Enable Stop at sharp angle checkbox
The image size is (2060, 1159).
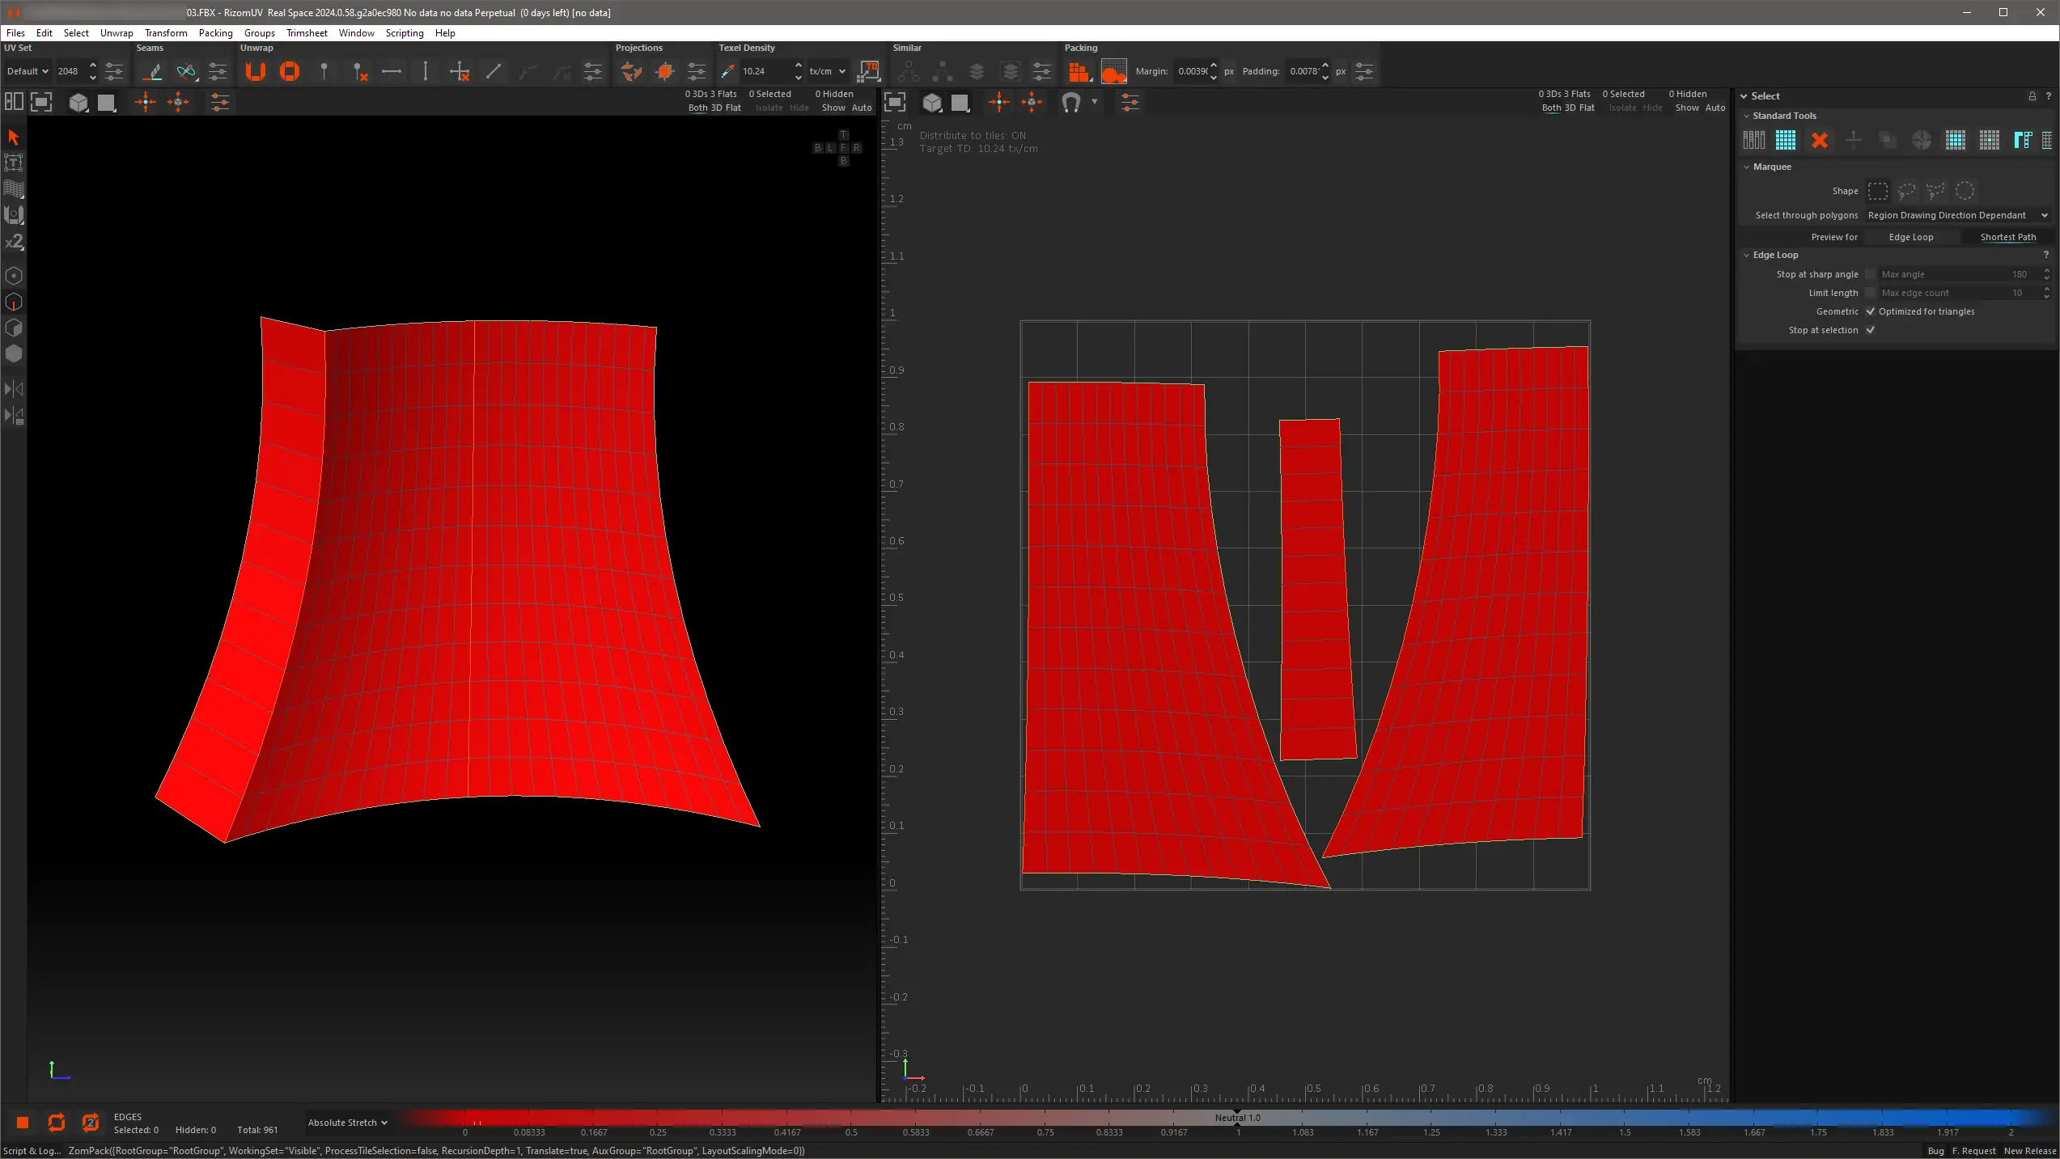(1870, 274)
